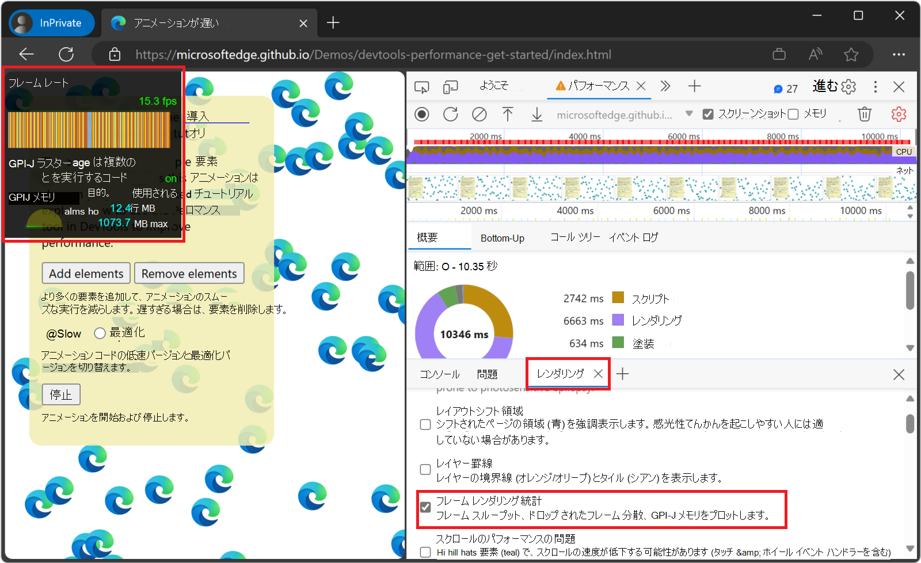
Task: Click the CPU chart in timeline overview
Action: click(x=661, y=154)
